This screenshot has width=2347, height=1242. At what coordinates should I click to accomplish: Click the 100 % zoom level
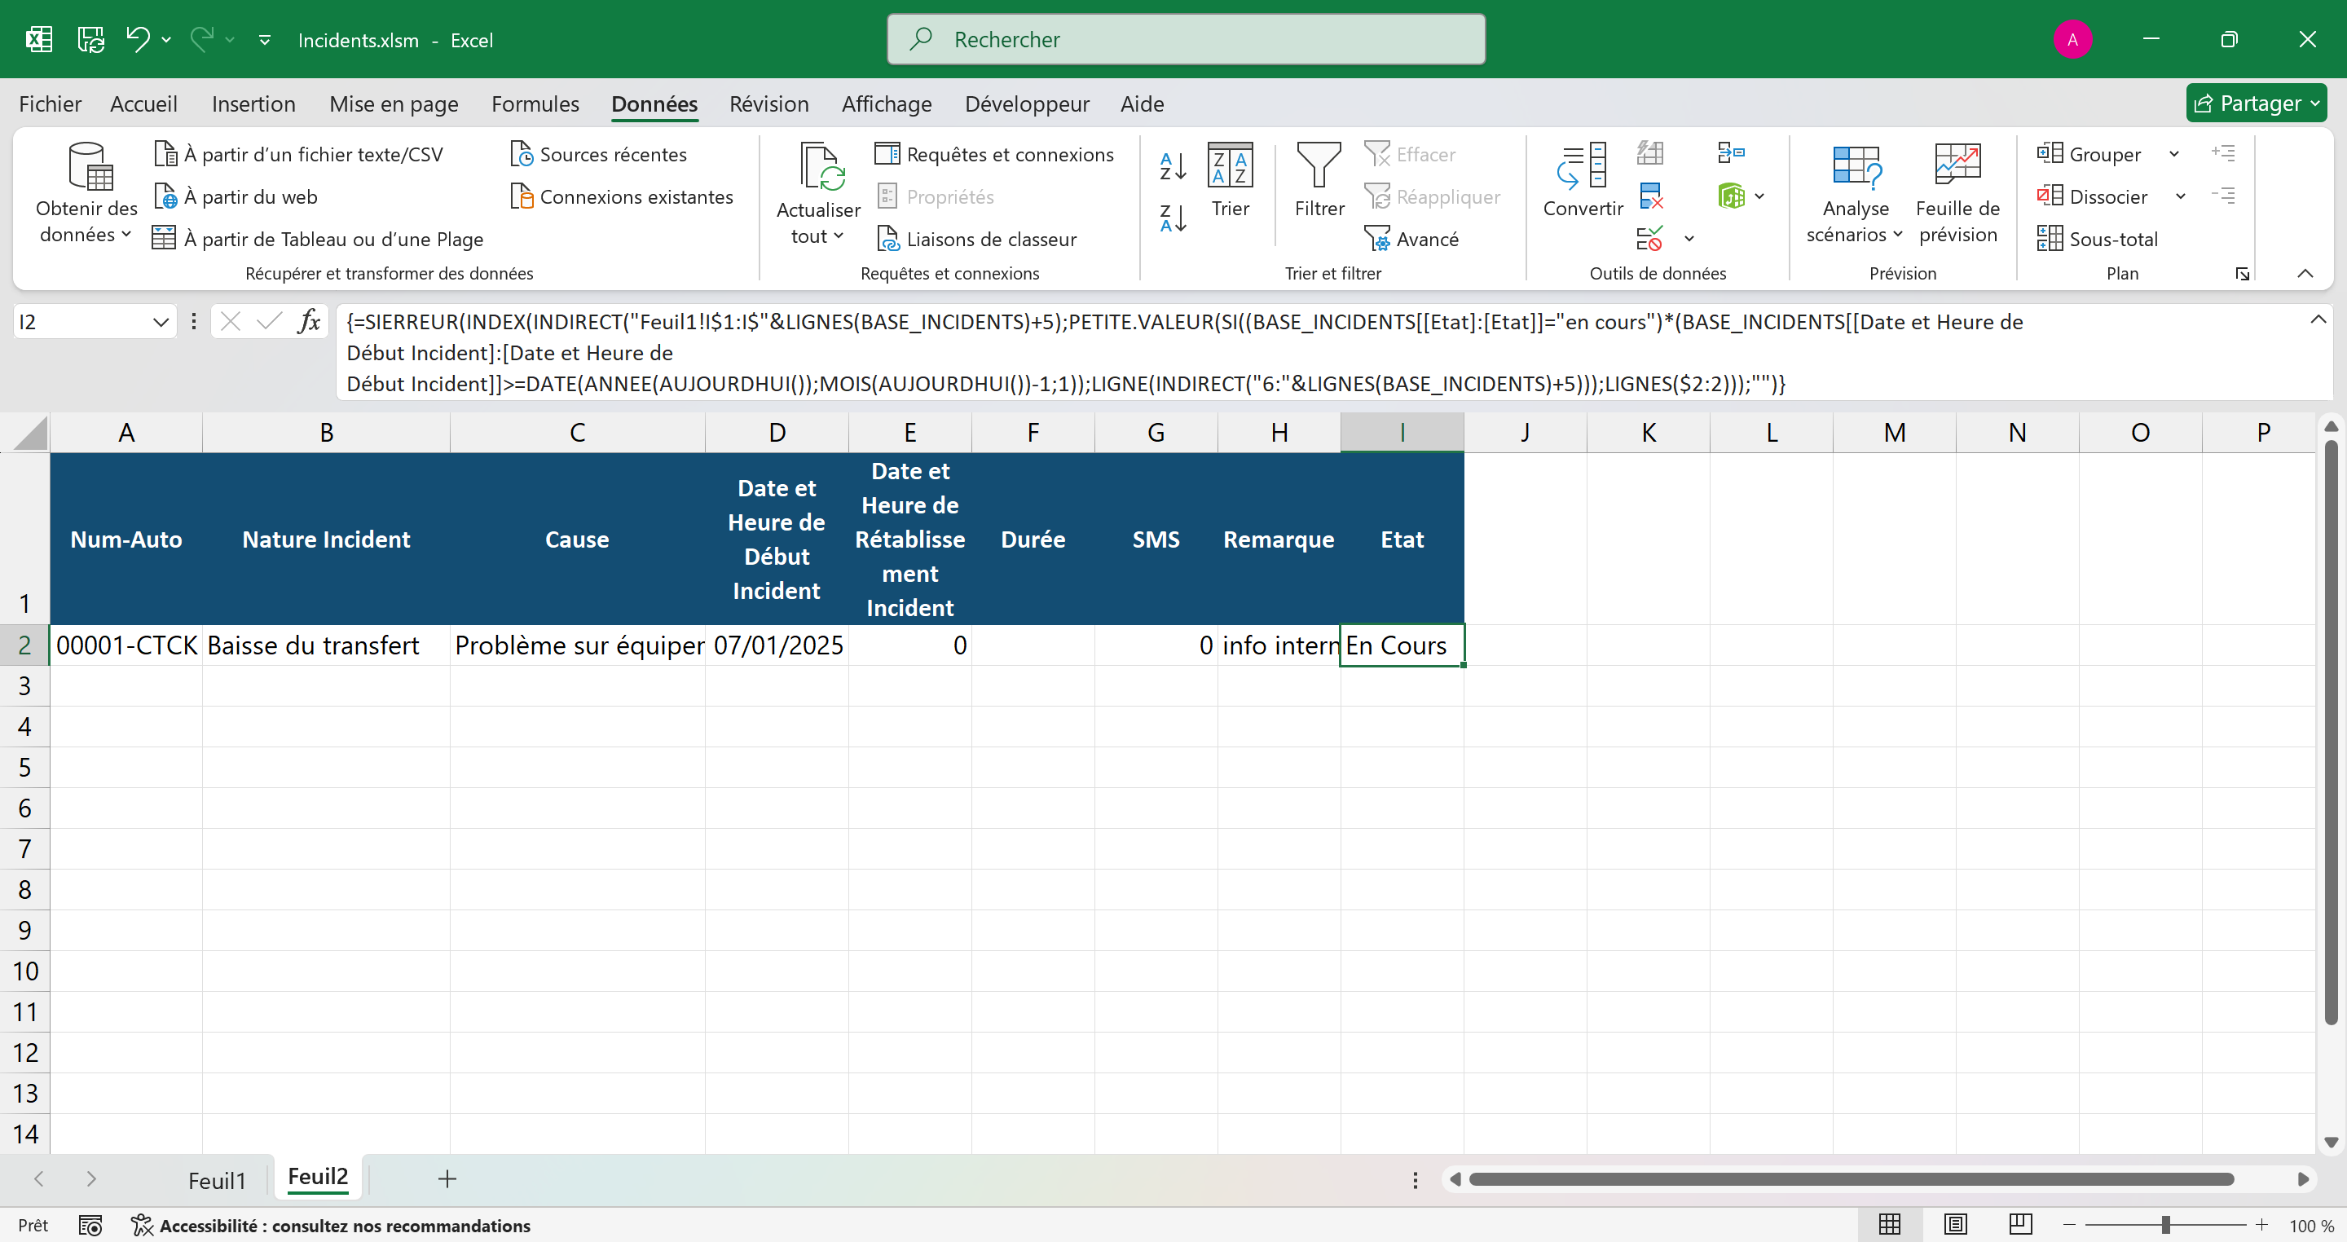click(x=2310, y=1226)
